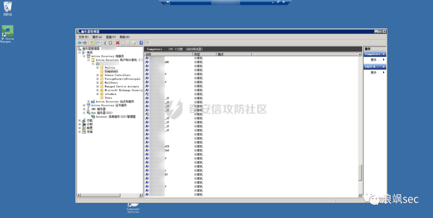
Task: Select the Users folder in tree
Action: pos(108,98)
